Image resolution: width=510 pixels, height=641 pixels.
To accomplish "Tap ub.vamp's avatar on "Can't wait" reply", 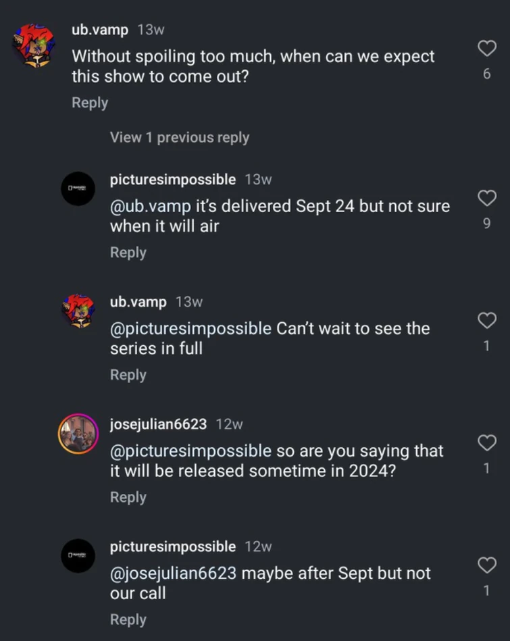I will (78, 311).
